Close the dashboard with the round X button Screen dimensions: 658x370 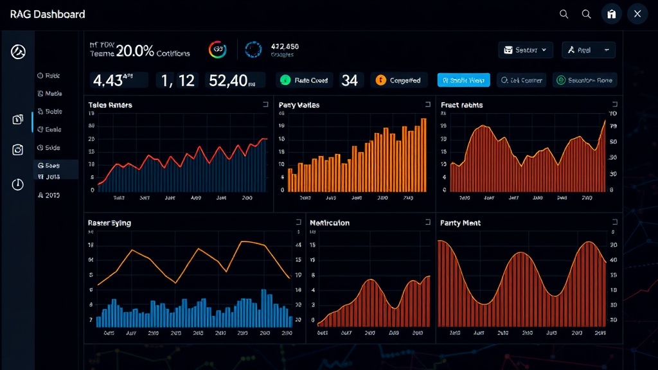coord(637,14)
